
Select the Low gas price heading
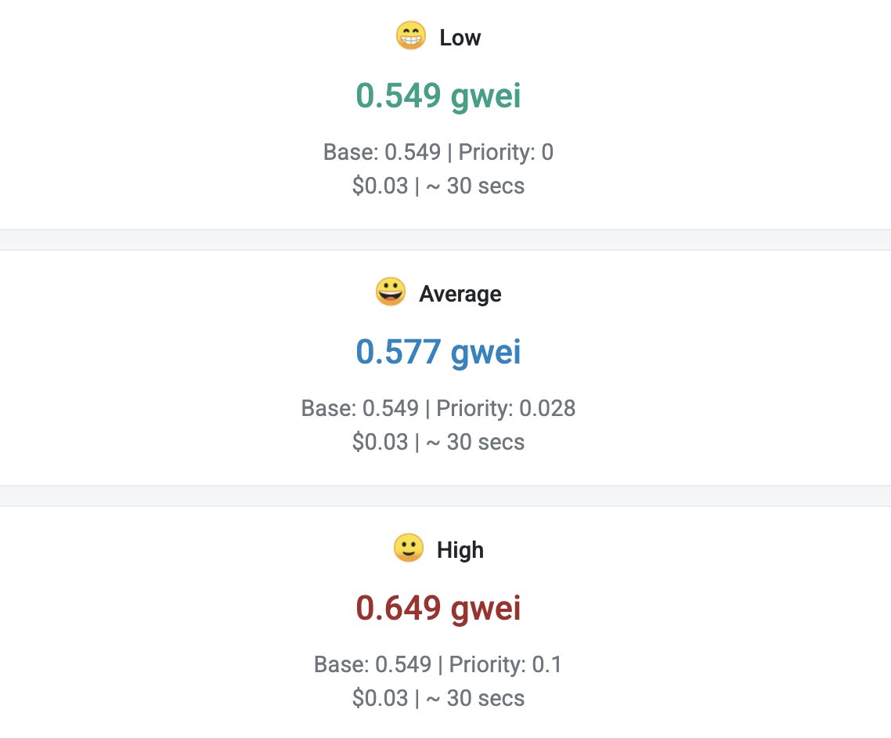pos(460,38)
